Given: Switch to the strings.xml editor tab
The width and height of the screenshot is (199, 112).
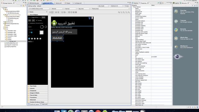Looking at the screenshot, I should [x=78, y=3].
